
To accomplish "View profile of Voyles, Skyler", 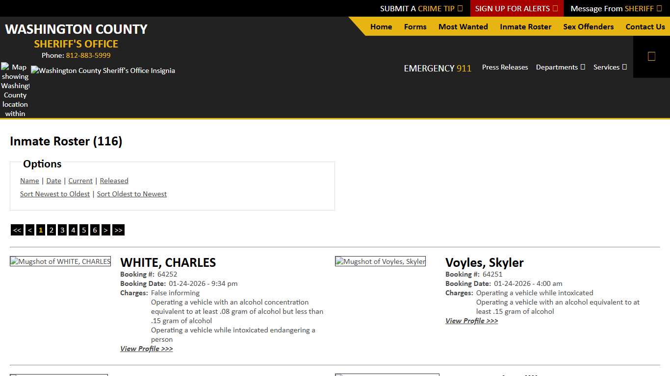I will pos(471,321).
